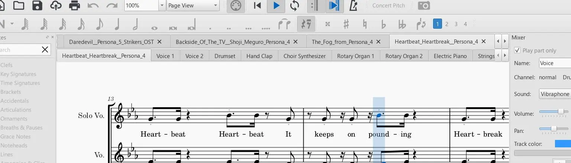Image resolution: width=571 pixels, height=163 pixels.
Task: Undo the last action
Action: [93, 5]
